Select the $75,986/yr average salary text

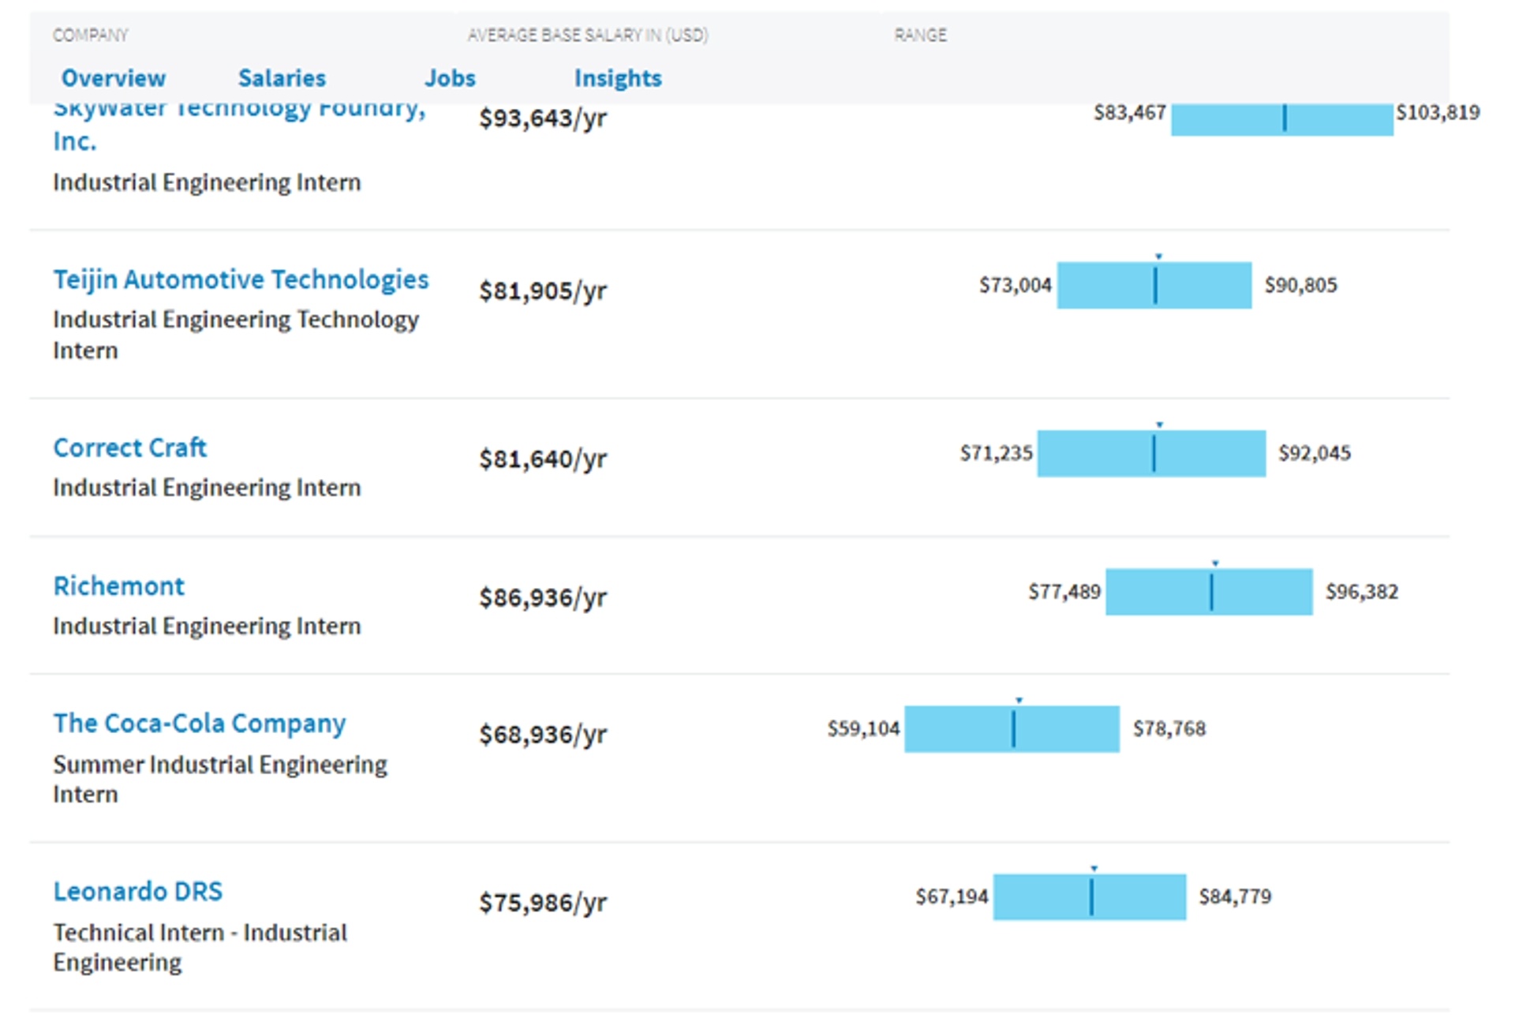click(543, 903)
